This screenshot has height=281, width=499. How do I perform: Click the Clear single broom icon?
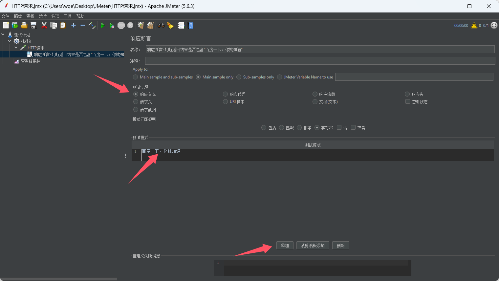(x=141, y=25)
